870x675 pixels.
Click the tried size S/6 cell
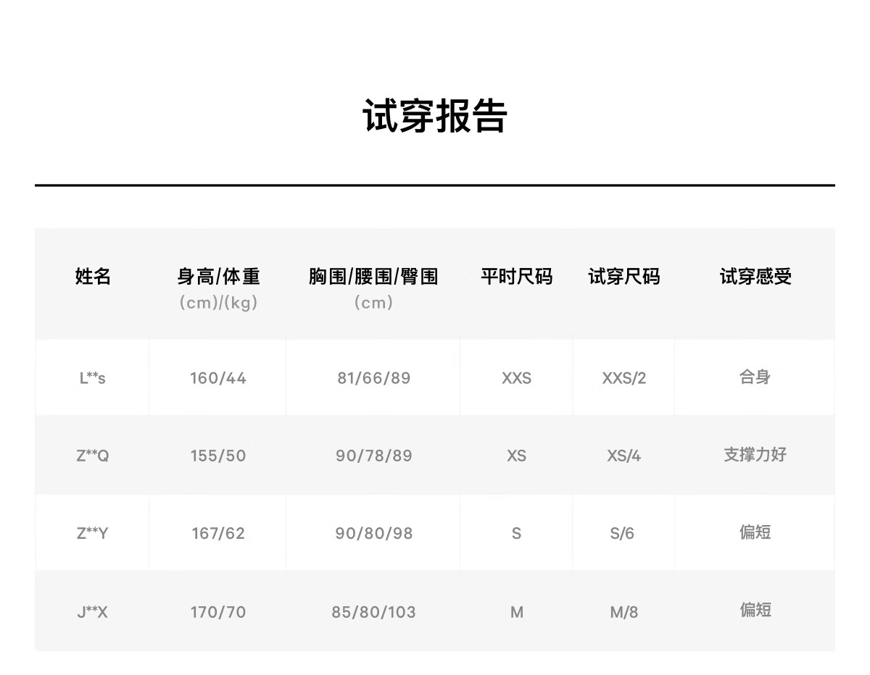[622, 533]
